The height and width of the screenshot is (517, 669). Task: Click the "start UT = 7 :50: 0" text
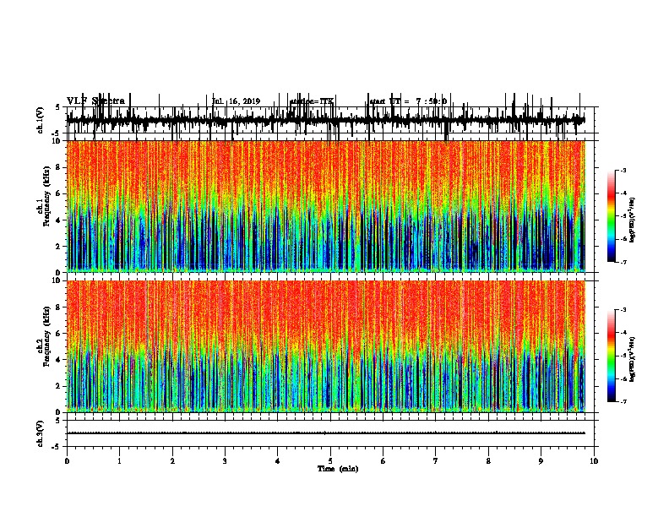click(x=408, y=101)
